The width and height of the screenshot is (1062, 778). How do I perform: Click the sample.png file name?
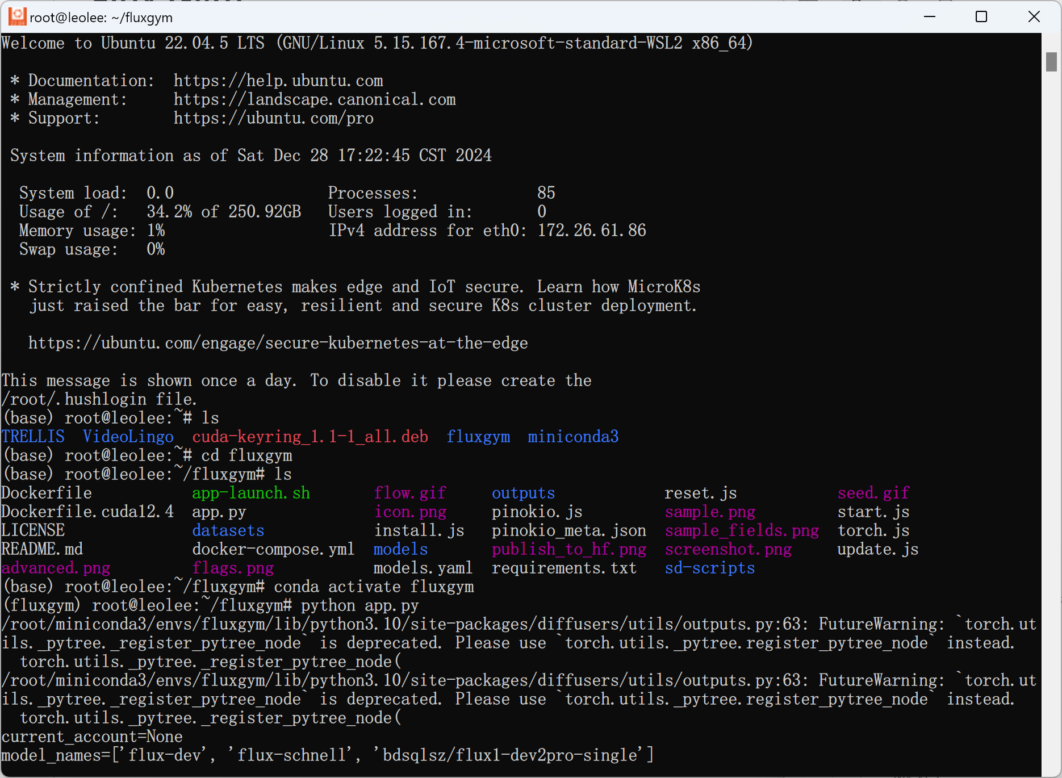tap(710, 512)
